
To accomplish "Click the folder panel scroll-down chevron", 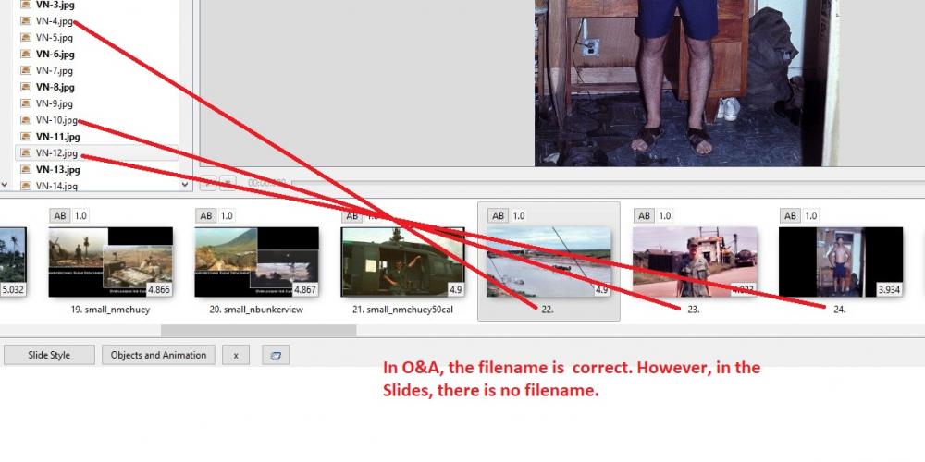I will tap(4, 185).
